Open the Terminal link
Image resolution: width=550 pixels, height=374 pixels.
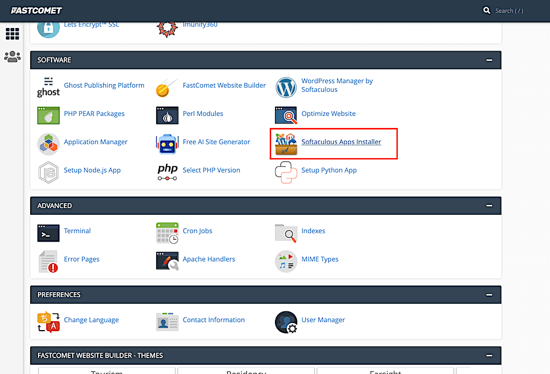coord(77,231)
